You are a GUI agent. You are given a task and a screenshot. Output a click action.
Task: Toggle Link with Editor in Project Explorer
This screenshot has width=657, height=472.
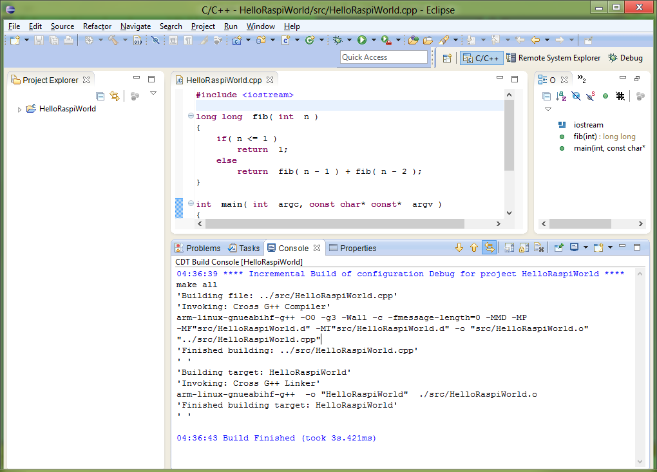click(x=115, y=97)
